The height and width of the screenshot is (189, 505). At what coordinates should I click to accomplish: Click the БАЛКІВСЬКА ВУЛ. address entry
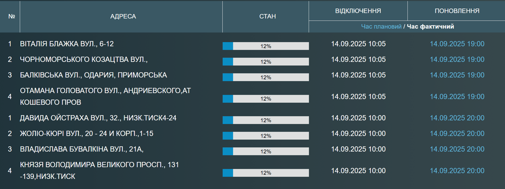pyautogui.click(x=93, y=75)
